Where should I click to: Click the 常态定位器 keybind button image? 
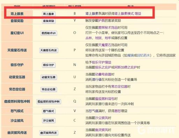point(49,89)
